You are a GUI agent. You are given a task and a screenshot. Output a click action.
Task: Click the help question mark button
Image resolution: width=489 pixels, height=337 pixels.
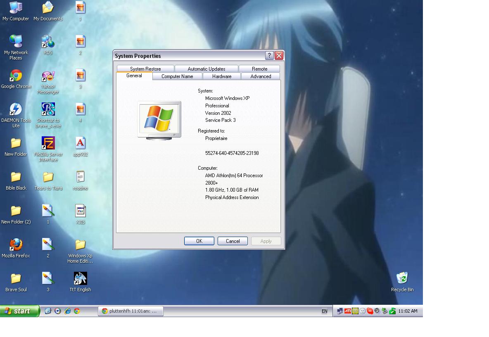(x=269, y=55)
